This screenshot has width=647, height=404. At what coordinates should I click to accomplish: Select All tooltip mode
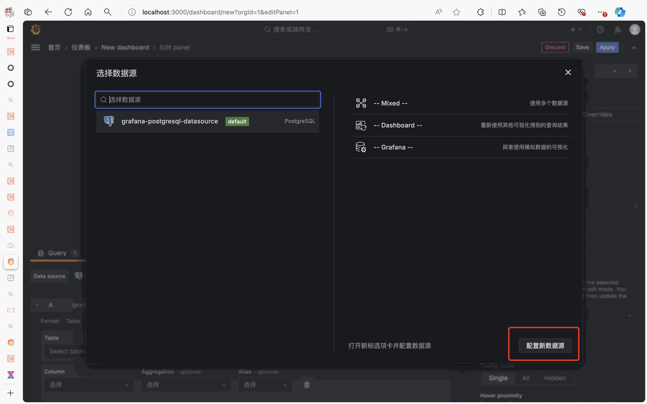point(526,378)
